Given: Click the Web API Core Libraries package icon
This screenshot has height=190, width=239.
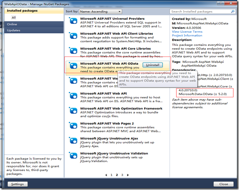Looking at the screenshot, I should pos(73,51).
